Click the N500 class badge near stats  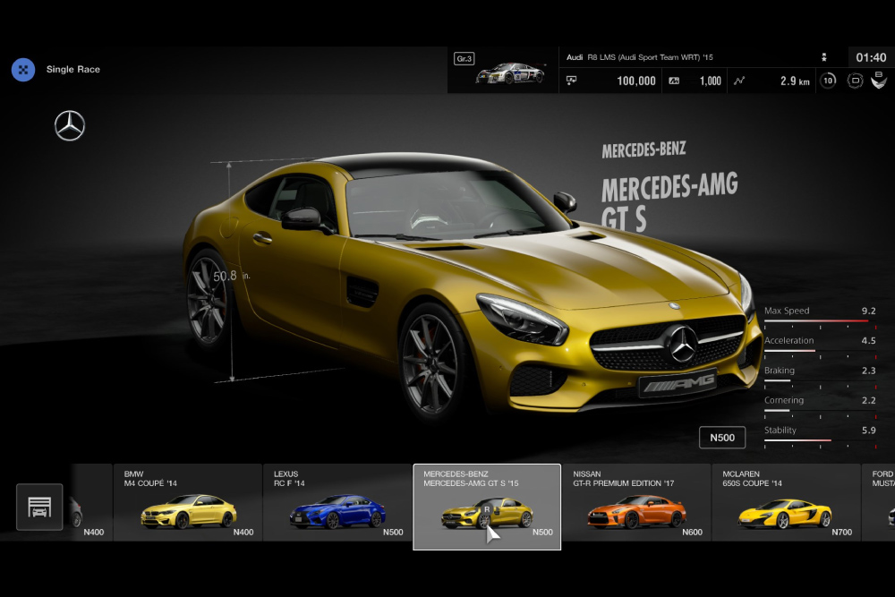(722, 438)
